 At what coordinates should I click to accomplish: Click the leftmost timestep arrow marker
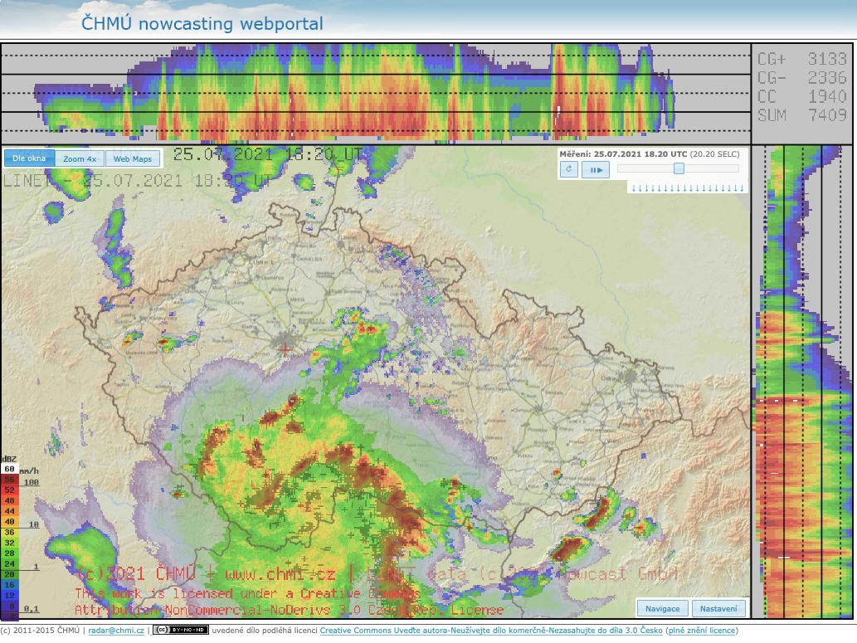(634, 188)
